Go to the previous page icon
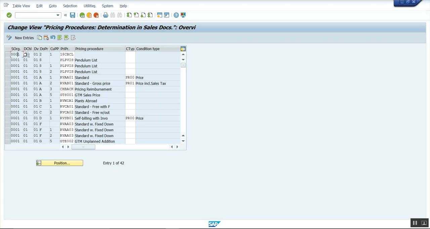The height and width of the screenshot is (229, 430). click(x=136, y=15)
